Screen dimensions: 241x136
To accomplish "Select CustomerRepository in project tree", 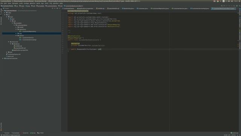I will coord(29,31).
